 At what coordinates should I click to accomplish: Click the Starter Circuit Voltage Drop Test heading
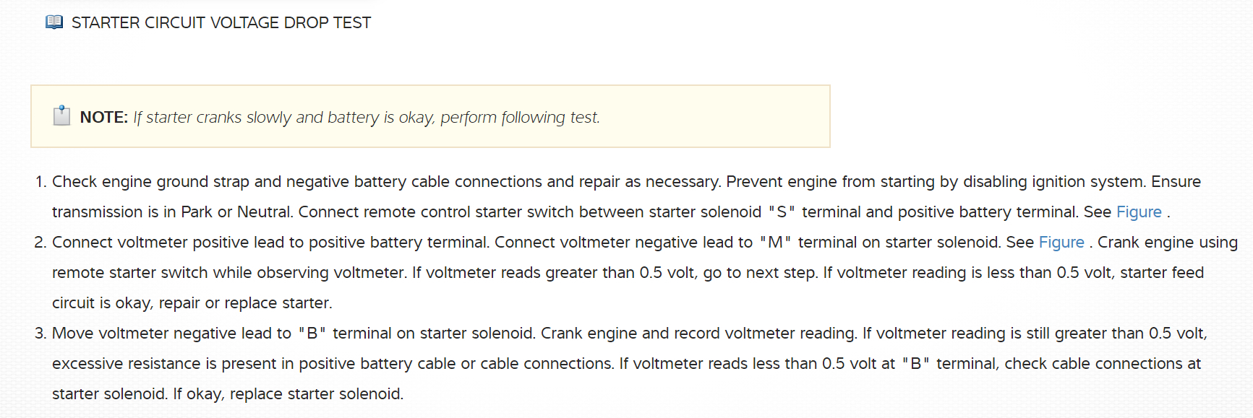221,23
